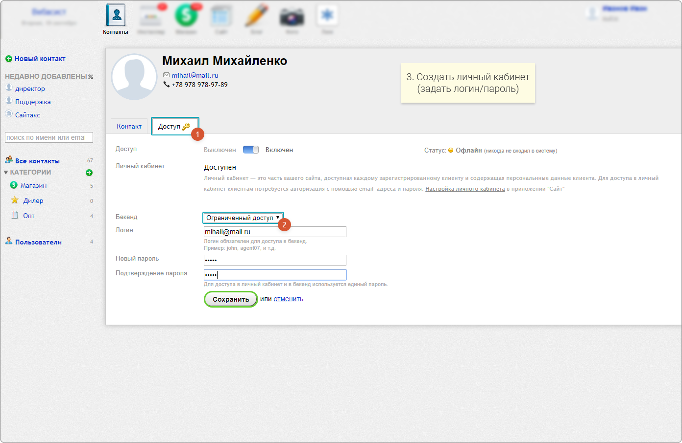
Task: Click the page icon of Опт category
Action: pyautogui.click(x=15, y=215)
